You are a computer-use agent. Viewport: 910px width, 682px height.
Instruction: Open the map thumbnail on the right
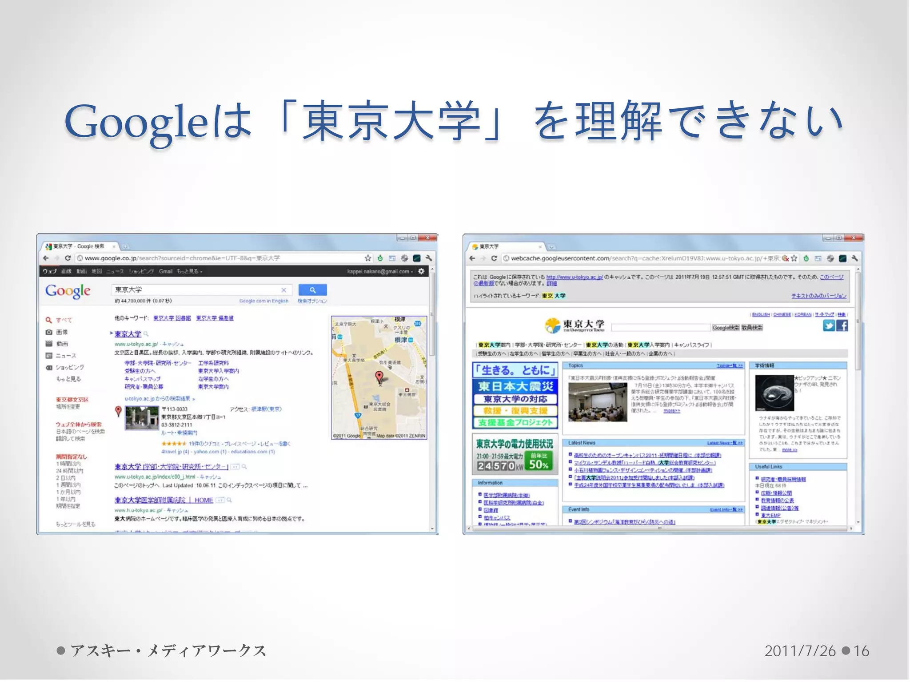(379, 377)
